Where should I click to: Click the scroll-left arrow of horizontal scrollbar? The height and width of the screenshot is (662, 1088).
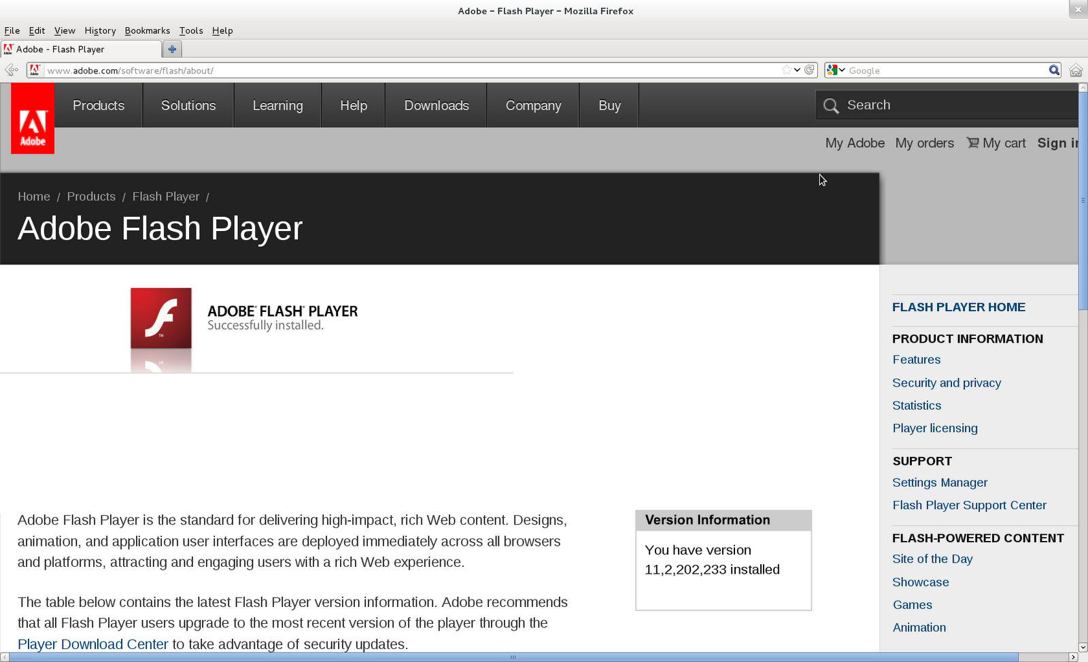click(x=4, y=657)
